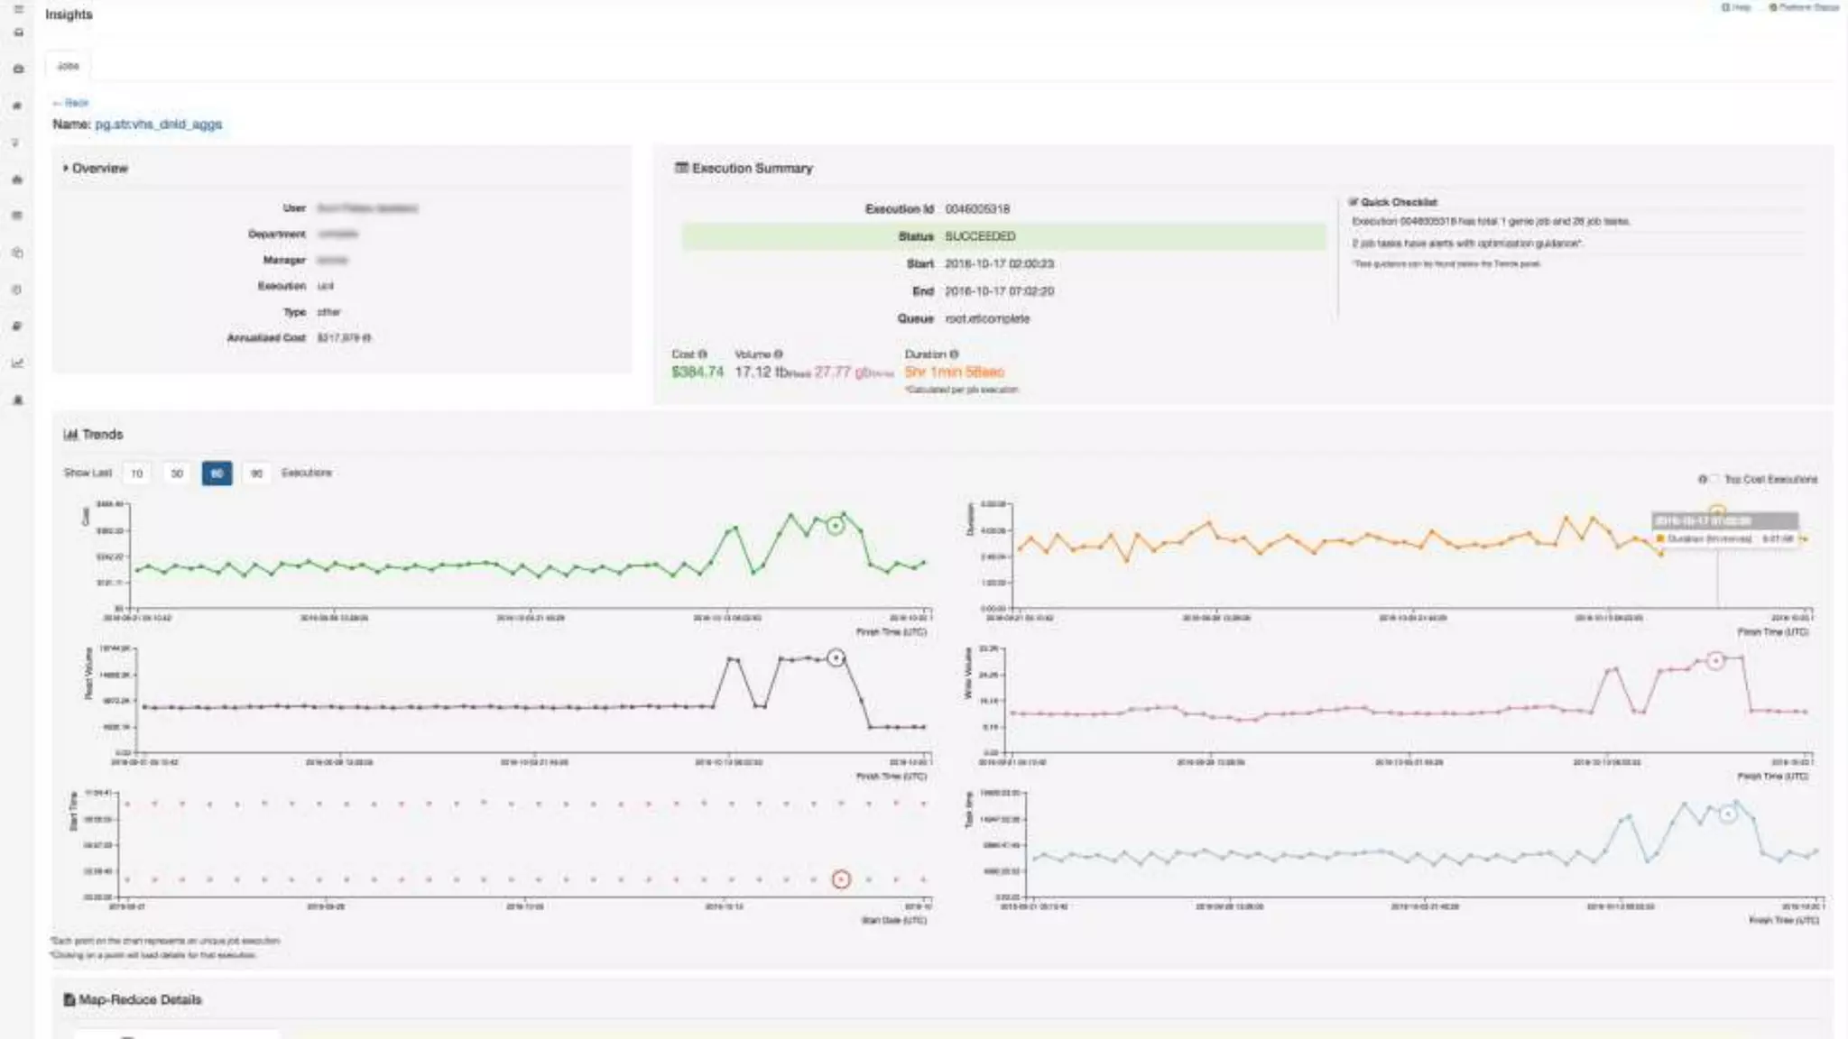Open the pg.str:vhs_dnld_aggs job name link
The height and width of the screenshot is (1039, 1848).
click(158, 124)
